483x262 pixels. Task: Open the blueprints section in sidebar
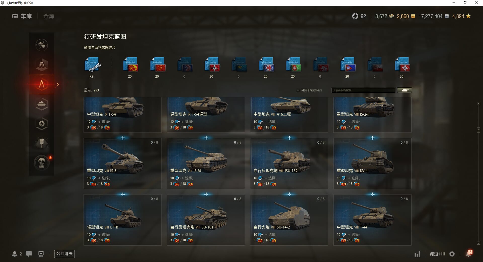(x=42, y=84)
